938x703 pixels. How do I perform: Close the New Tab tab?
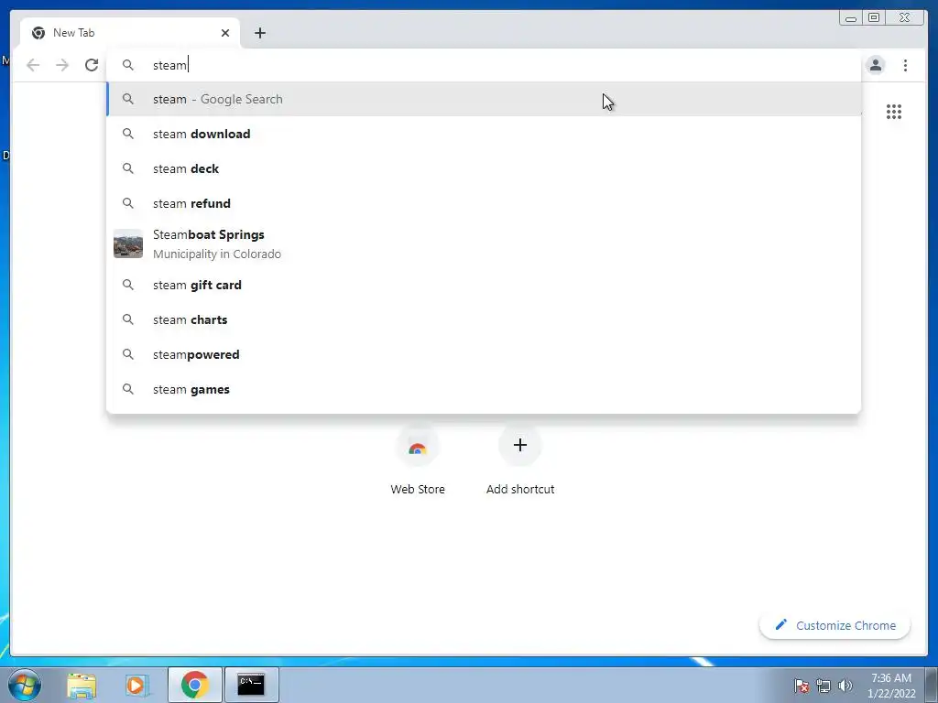(x=225, y=33)
